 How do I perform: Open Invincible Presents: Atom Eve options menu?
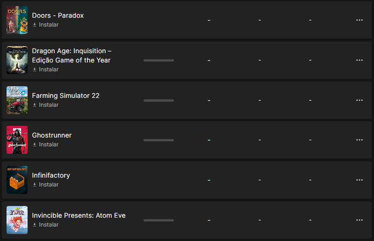359,220
